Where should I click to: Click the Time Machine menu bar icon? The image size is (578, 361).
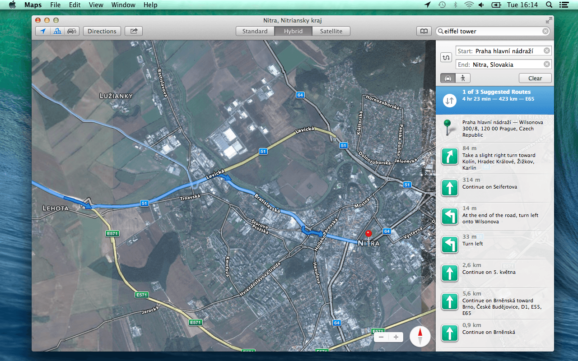(442, 5)
